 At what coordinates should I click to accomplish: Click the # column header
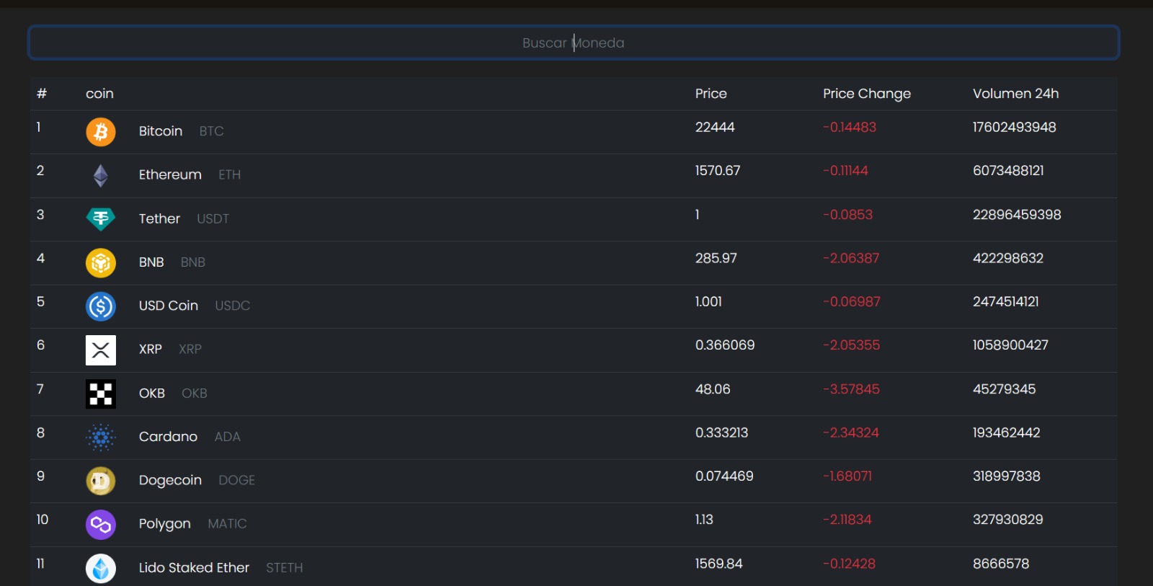(x=42, y=94)
